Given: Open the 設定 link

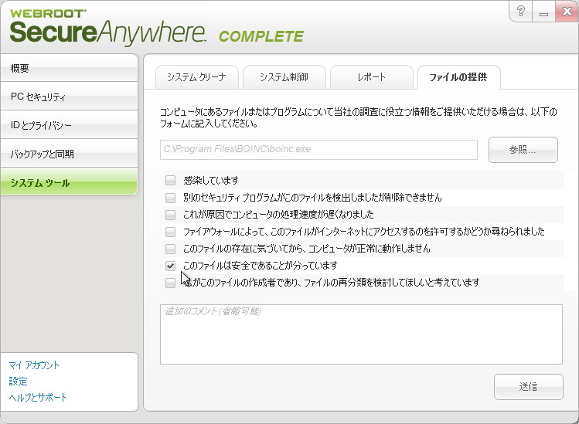Looking at the screenshot, I should point(18,382).
